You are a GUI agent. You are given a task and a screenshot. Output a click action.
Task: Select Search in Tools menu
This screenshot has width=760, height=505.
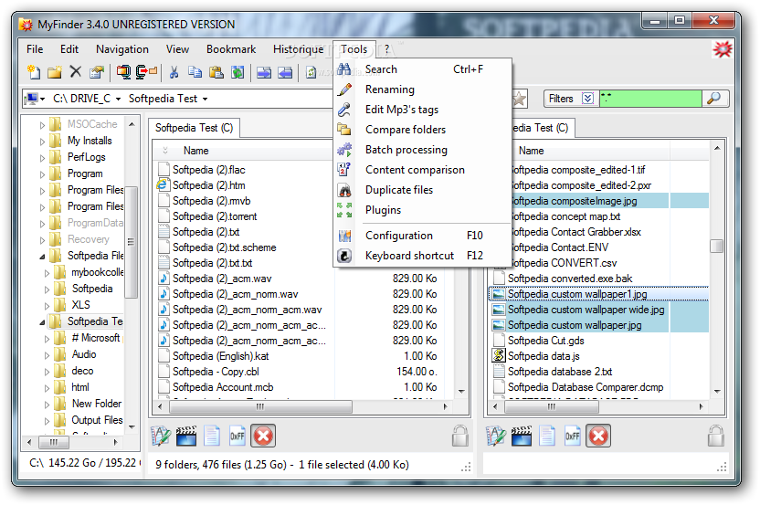(422, 69)
